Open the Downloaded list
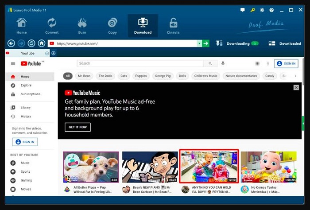Image resolution: width=310 pixels, height=210 pixels. click(x=285, y=43)
